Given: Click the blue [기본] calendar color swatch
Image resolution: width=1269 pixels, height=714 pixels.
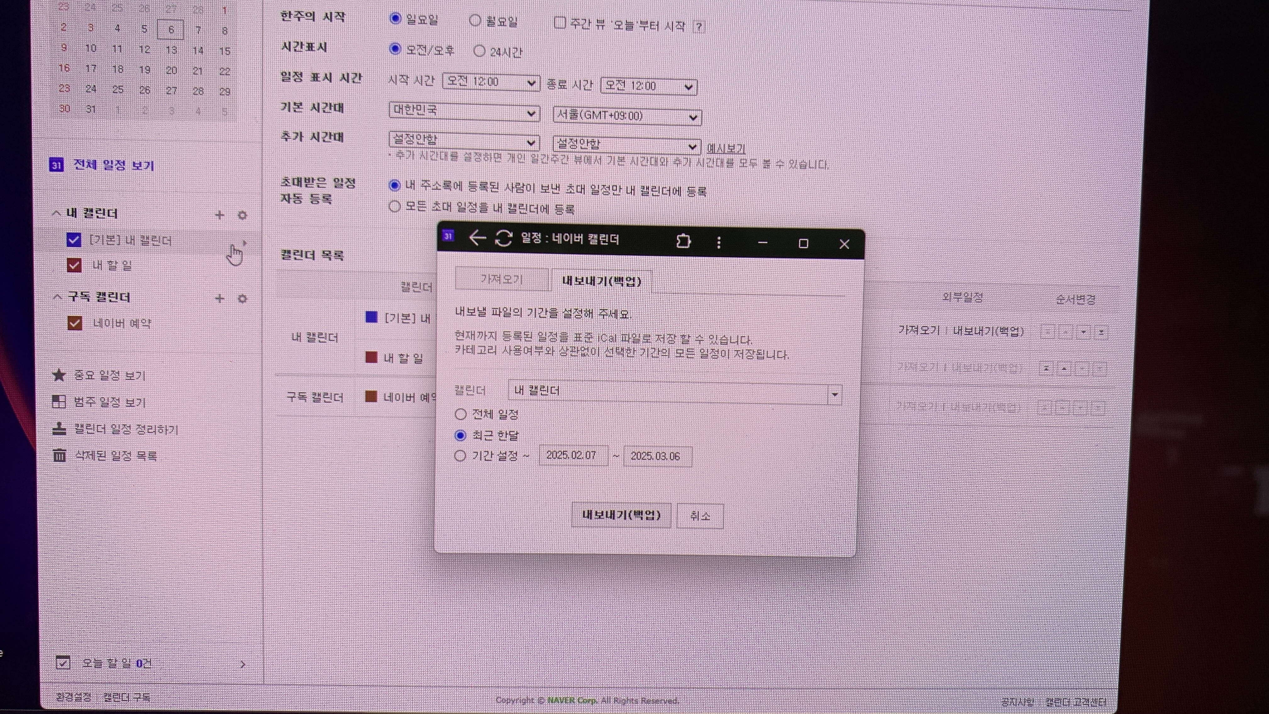Looking at the screenshot, I should click(371, 317).
